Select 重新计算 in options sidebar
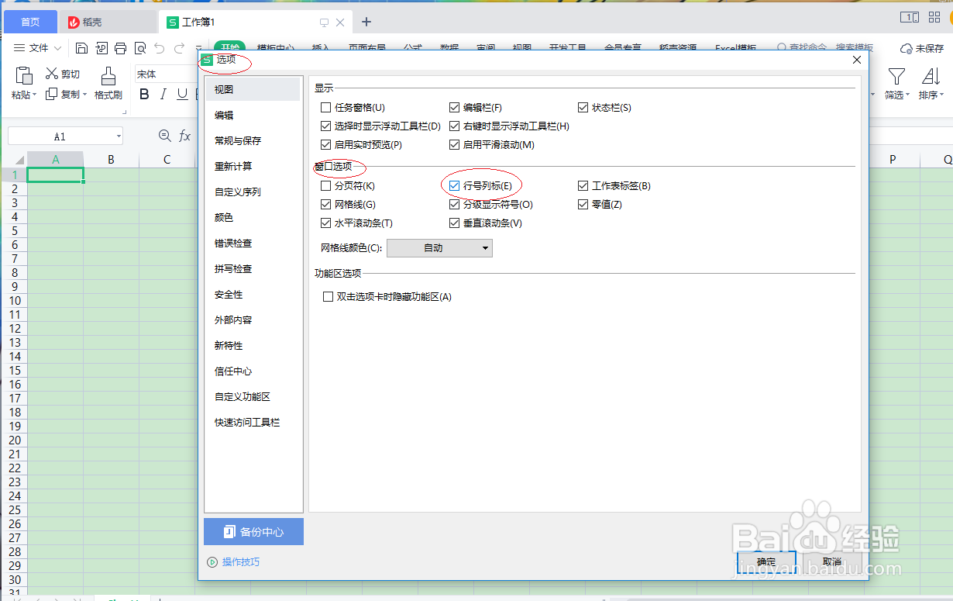953x601 pixels. tap(252, 166)
